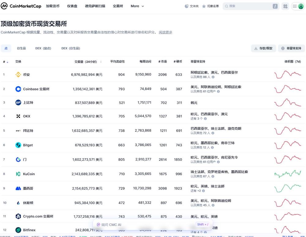Click 体积图 (7d) column header
This screenshot has height=237, width=306.
click(293, 62)
